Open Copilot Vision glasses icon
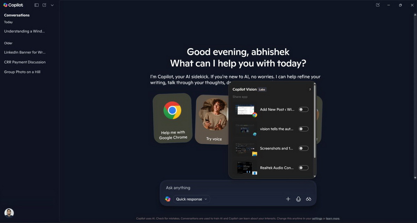 point(308,199)
